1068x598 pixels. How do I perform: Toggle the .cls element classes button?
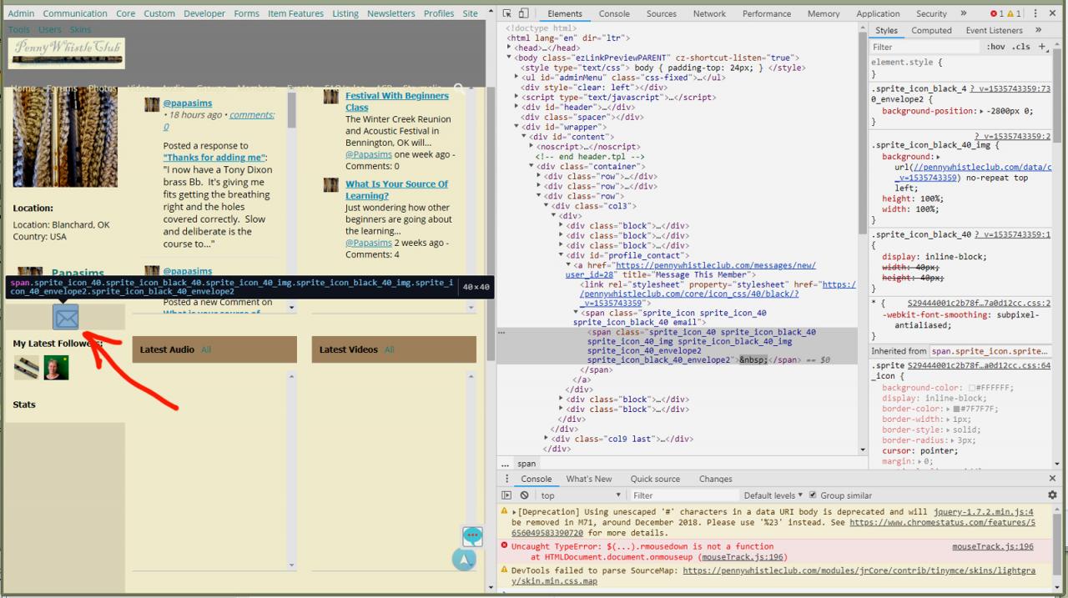1020,47
